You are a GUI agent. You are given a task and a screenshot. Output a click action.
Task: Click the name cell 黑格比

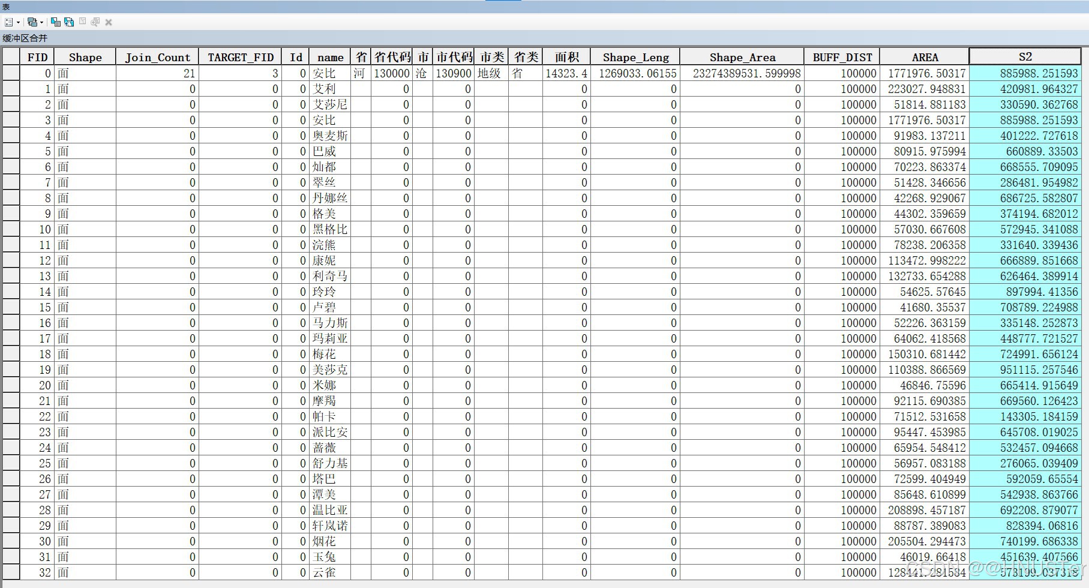coord(330,229)
